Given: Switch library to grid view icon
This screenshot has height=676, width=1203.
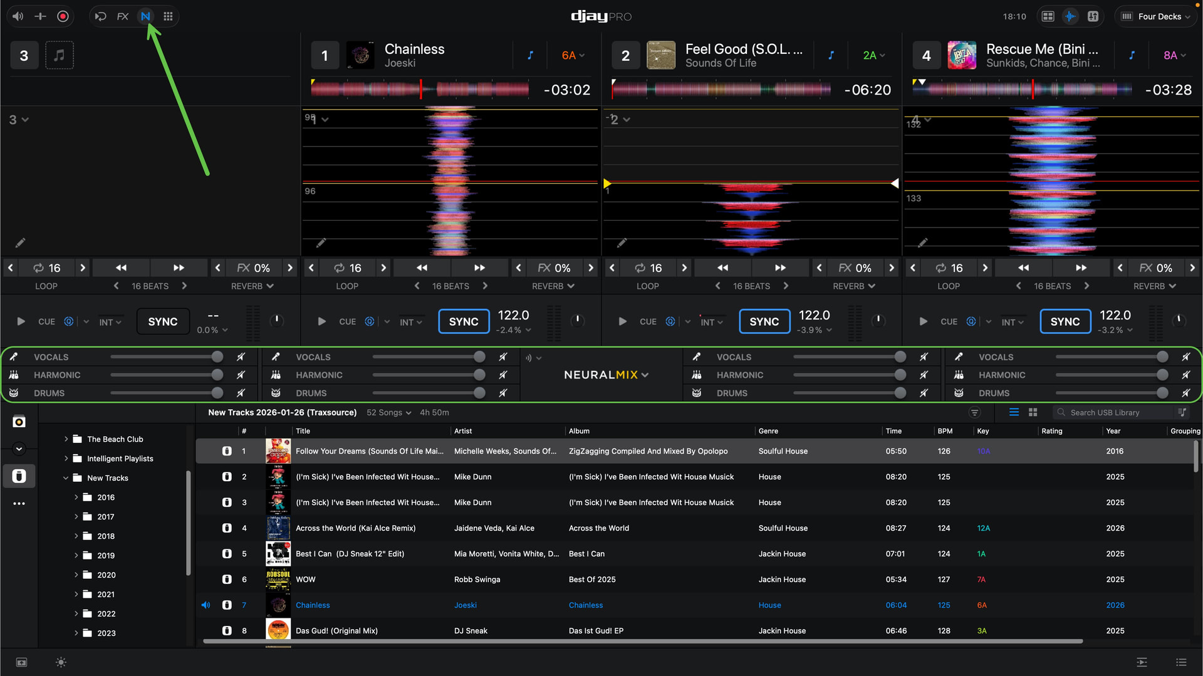Looking at the screenshot, I should 1033,412.
